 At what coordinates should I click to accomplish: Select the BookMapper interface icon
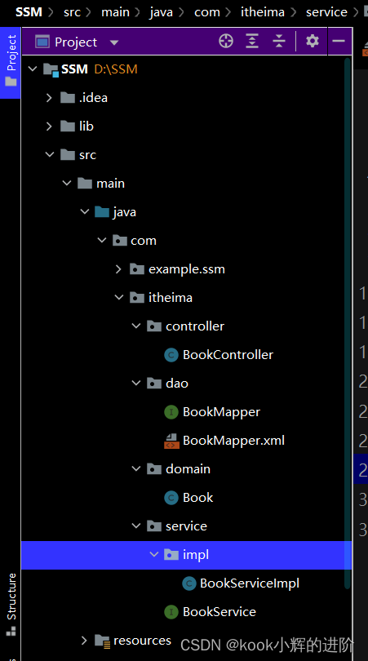pyautogui.click(x=171, y=412)
